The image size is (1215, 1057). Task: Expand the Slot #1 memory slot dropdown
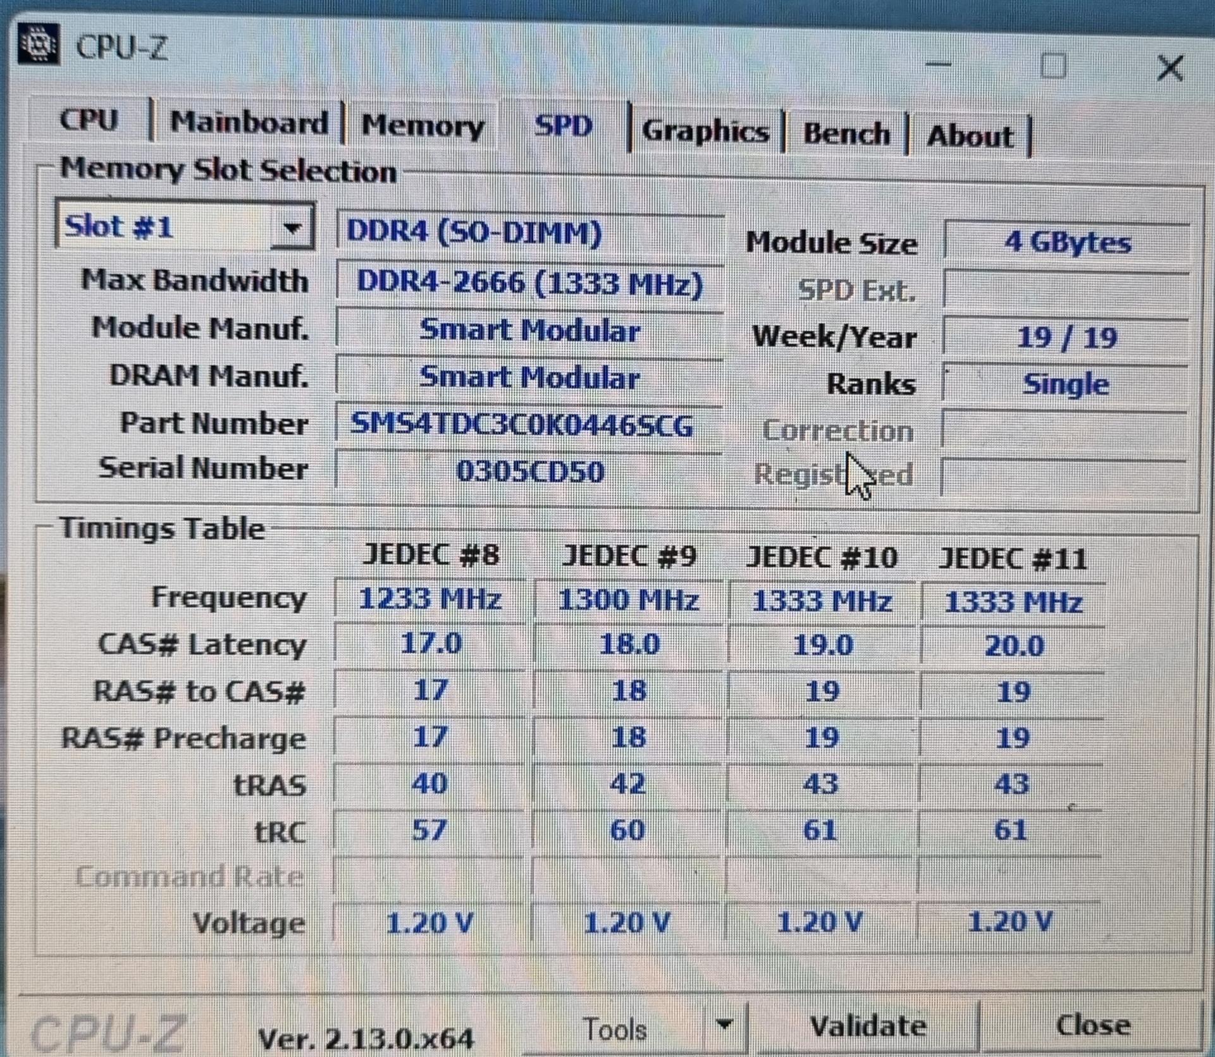point(292,228)
